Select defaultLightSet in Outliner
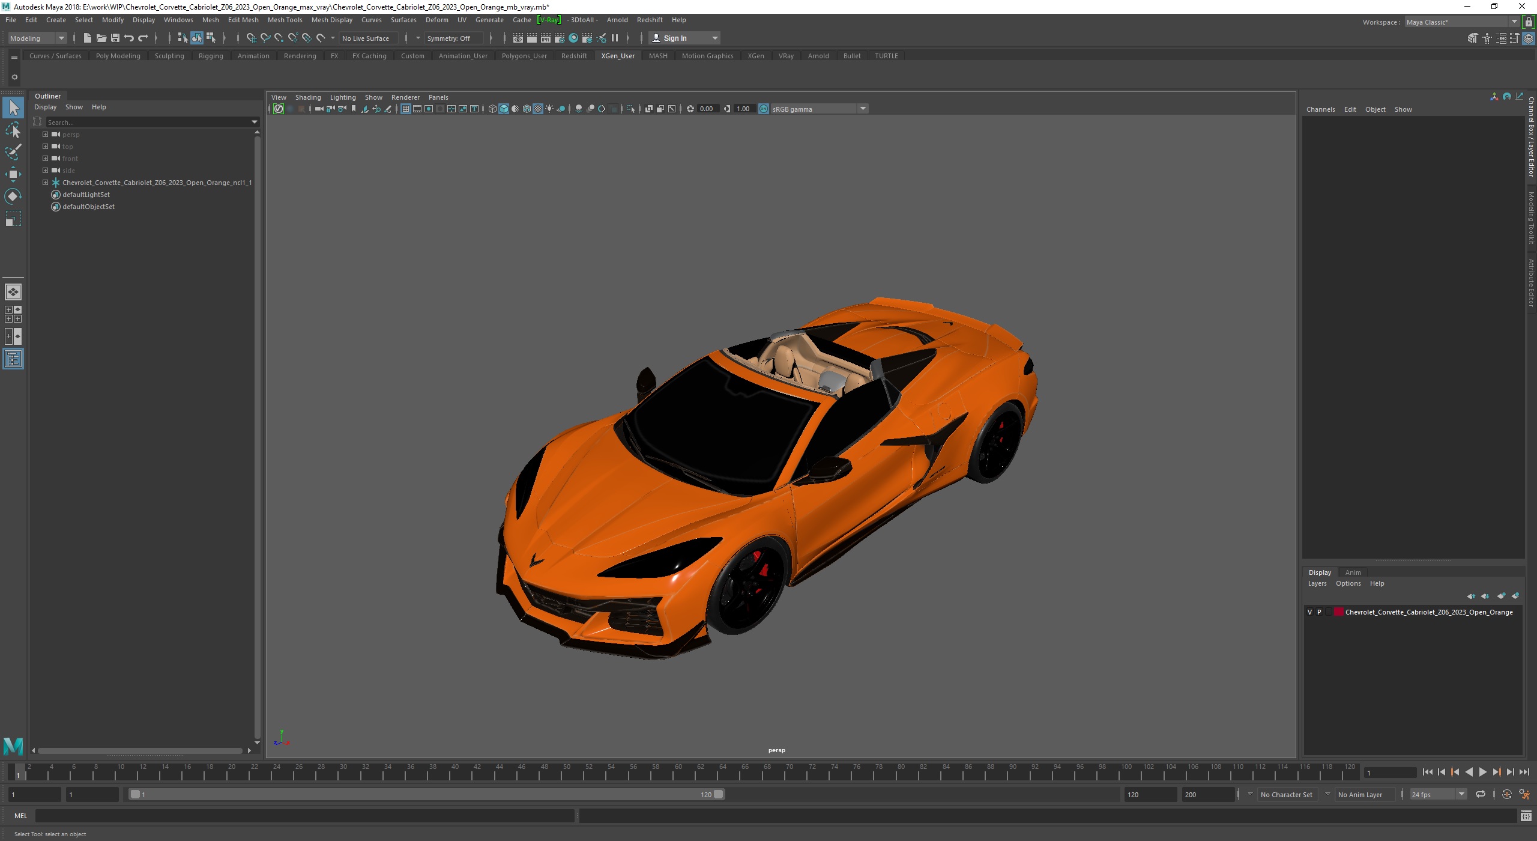This screenshot has width=1537, height=841. [86, 195]
